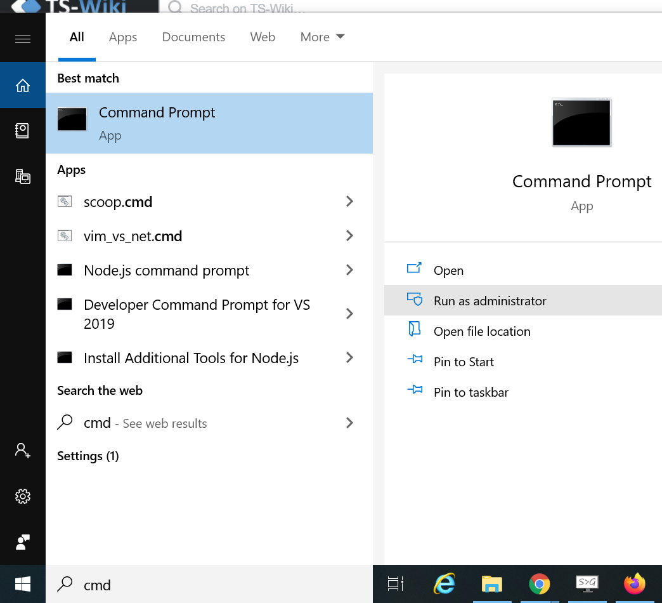
Task: Expand arrow next to Node.js command prompt
Action: click(x=349, y=270)
